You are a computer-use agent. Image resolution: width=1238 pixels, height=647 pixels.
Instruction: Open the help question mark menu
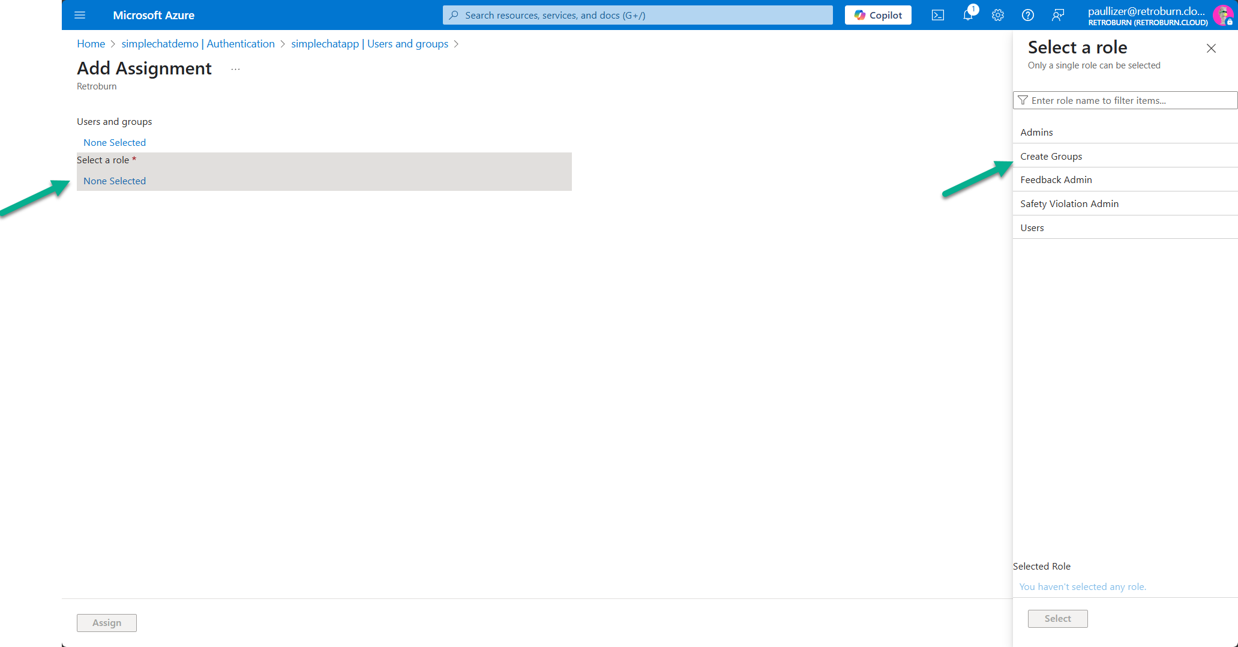(x=1028, y=15)
